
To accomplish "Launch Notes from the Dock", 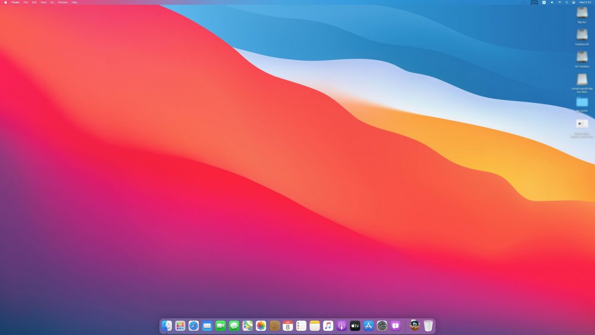I will pos(315,325).
